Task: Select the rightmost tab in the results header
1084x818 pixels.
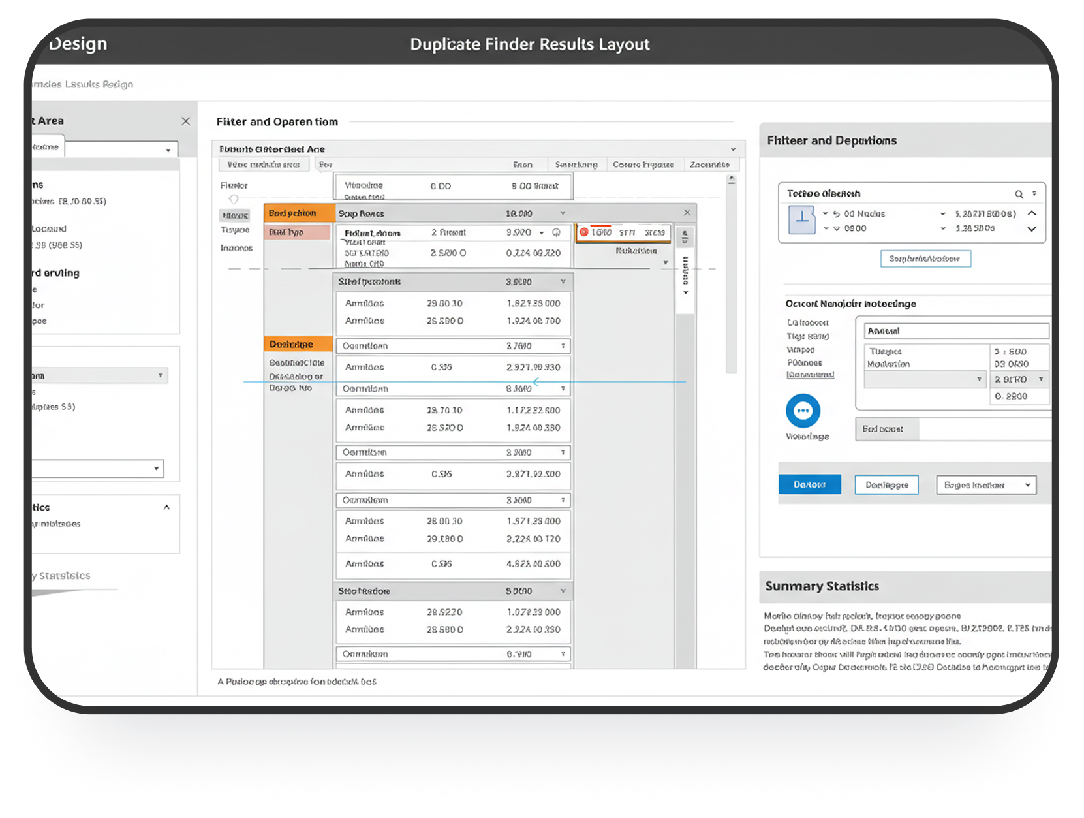Action: pos(711,164)
